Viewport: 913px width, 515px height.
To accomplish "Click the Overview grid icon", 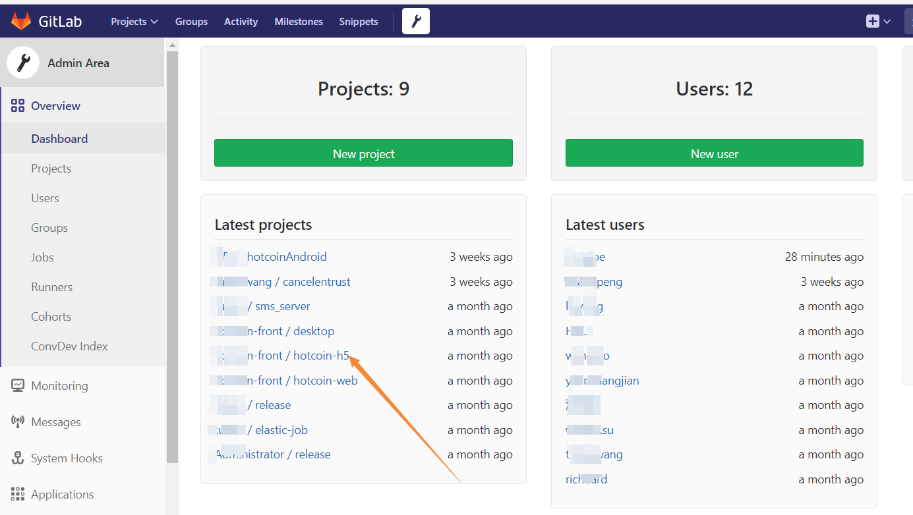I will pyautogui.click(x=18, y=106).
